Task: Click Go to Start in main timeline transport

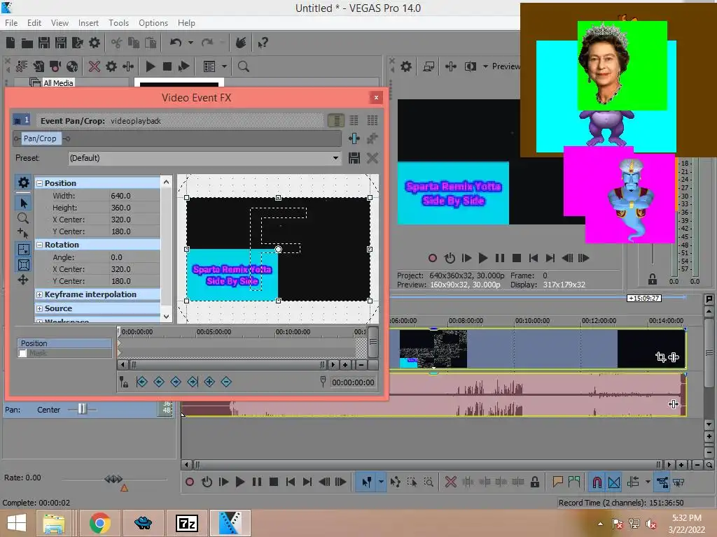Action: (x=291, y=482)
